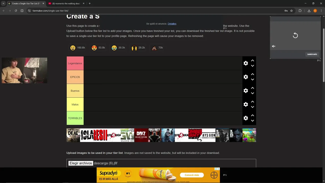Open tab search dropdown arrow
The height and width of the screenshot is (183, 325).
point(3,4)
